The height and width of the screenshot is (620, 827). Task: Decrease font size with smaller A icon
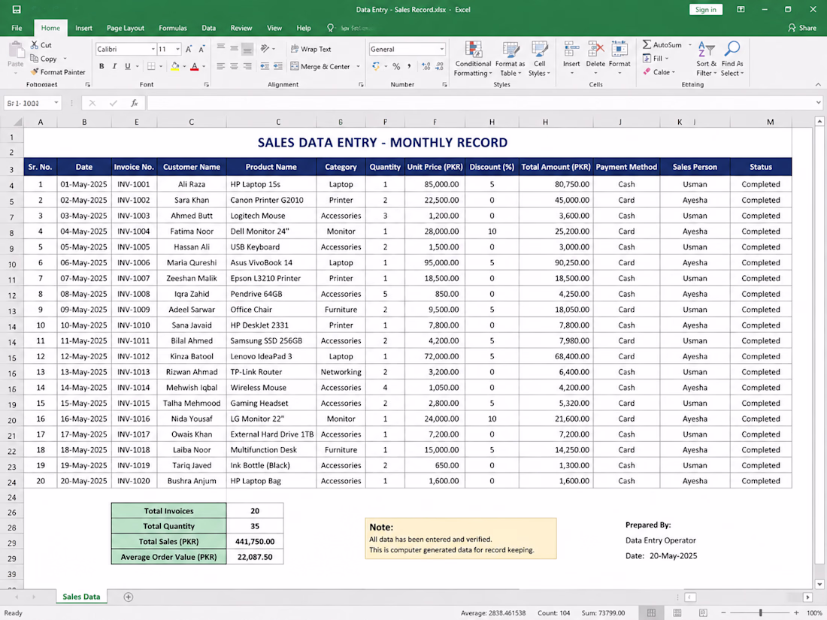point(201,49)
